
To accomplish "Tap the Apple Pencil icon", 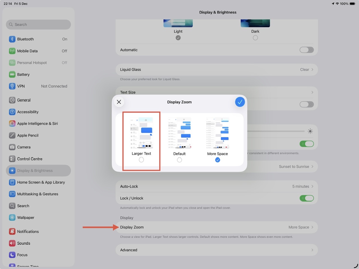I will 12,135.
